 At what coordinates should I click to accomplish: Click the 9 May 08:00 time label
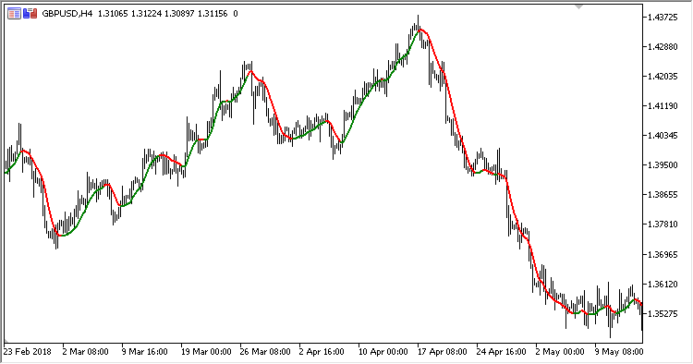[x=619, y=352]
